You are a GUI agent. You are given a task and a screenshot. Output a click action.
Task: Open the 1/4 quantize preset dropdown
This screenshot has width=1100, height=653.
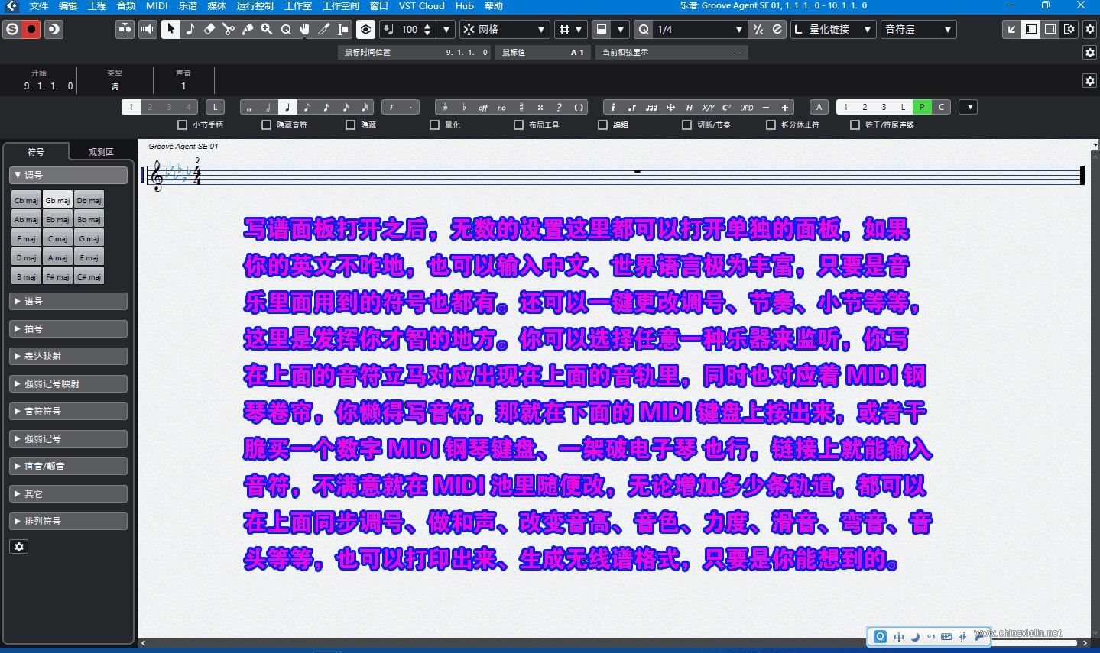[699, 29]
